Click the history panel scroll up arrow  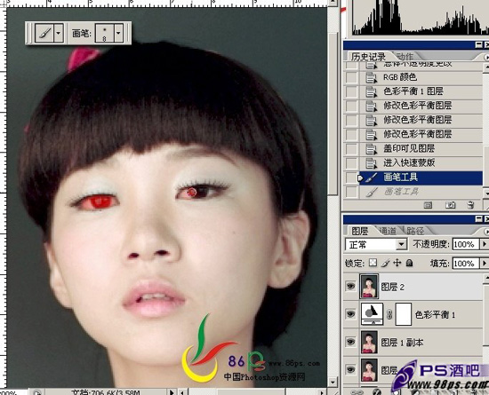486,67
